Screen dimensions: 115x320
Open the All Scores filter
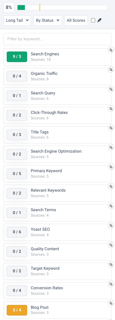[76, 20]
